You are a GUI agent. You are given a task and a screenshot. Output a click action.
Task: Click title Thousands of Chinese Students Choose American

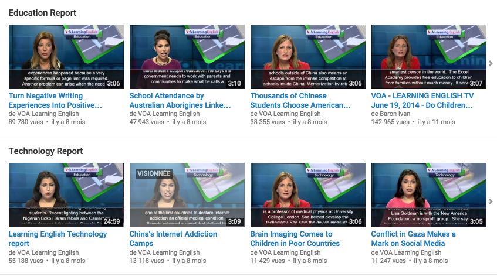(x=300, y=100)
